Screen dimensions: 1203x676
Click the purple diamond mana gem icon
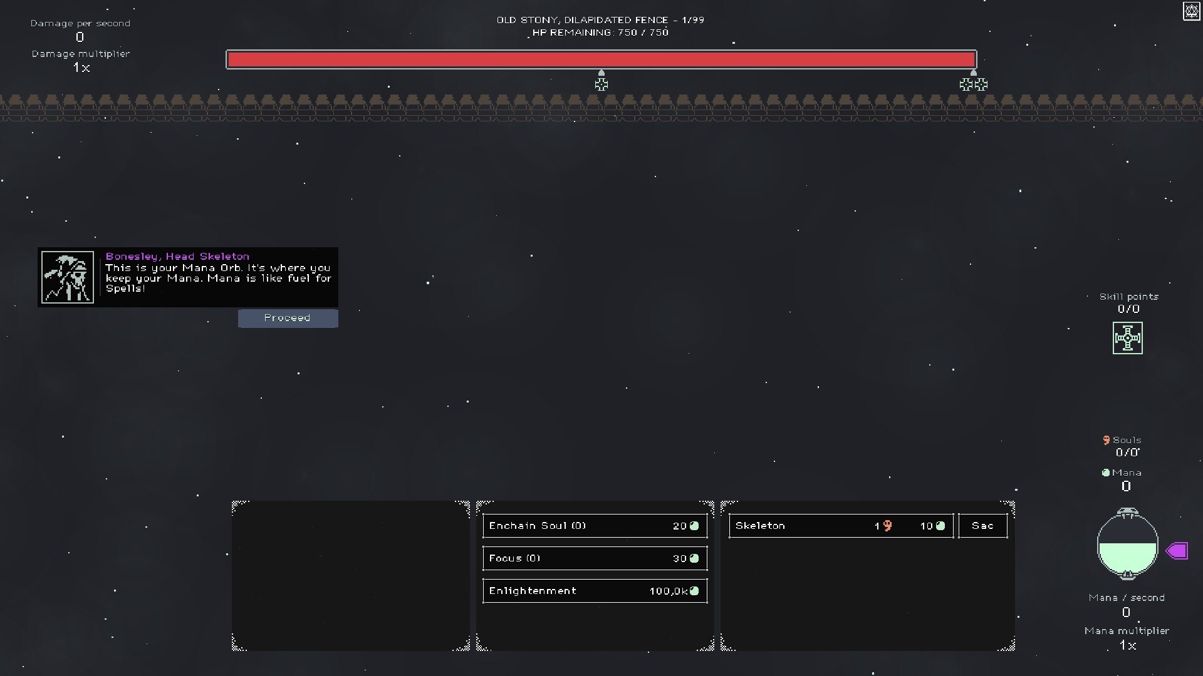pyautogui.click(x=1177, y=551)
